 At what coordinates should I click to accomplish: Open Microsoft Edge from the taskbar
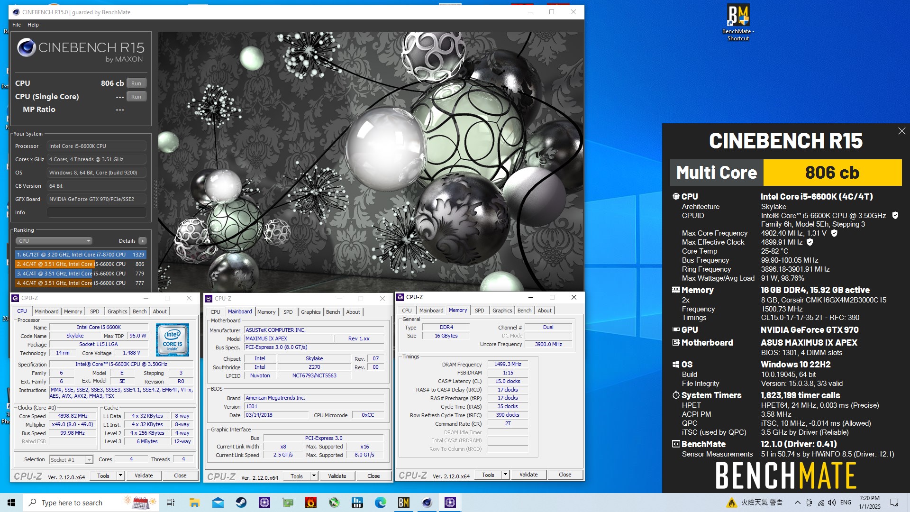381,503
